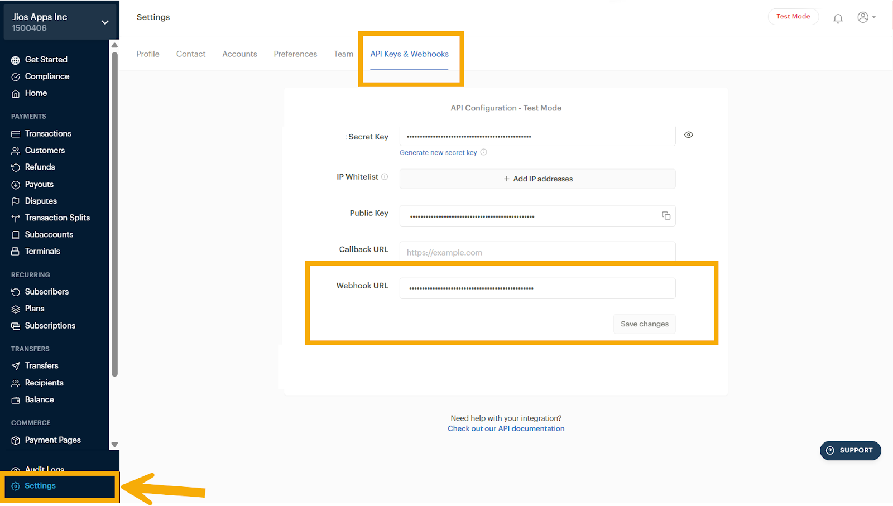Image resolution: width=893 pixels, height=506 pixels.
Task: Click info icon next to Generate new secret key
Action: 484,152
